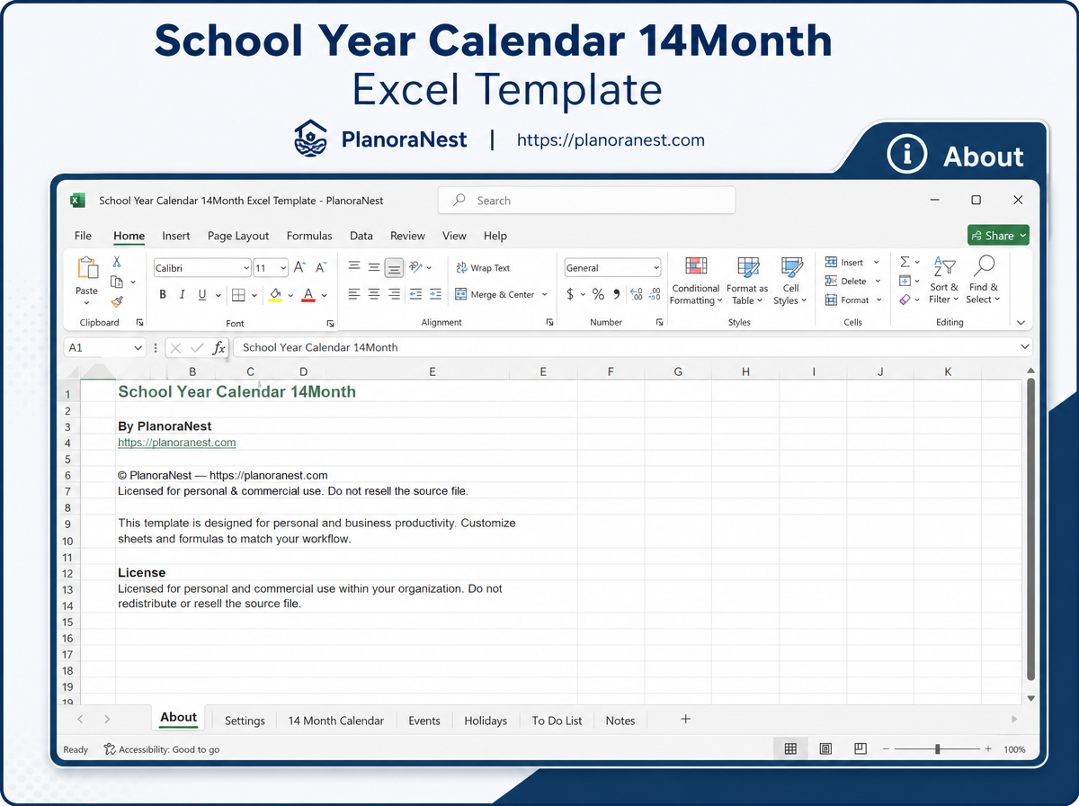Align text left

(353, 294)
